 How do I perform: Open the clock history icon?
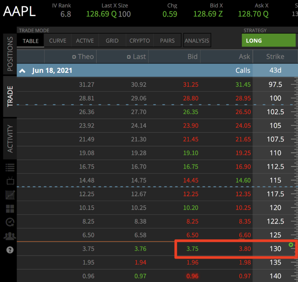10,222
